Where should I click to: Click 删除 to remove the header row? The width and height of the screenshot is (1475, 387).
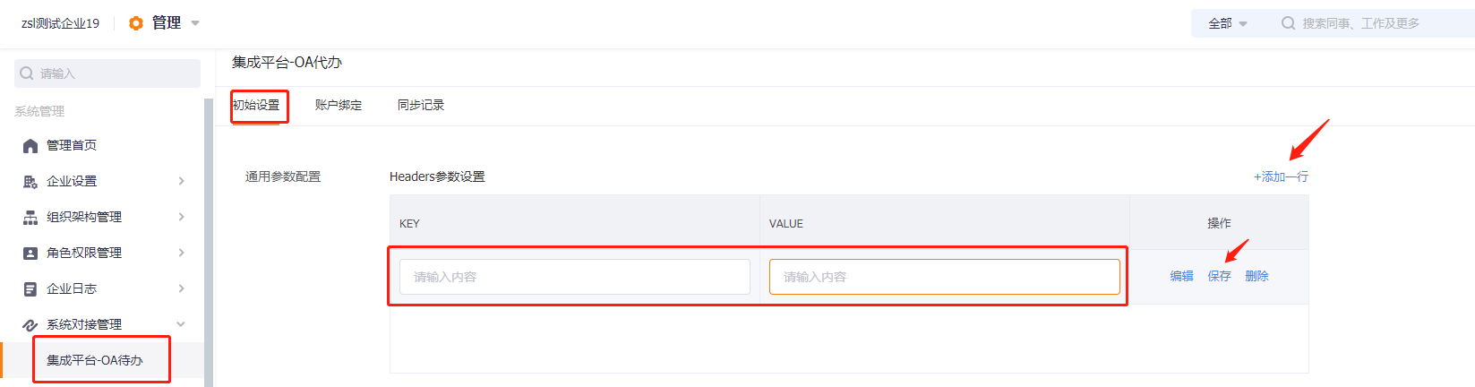click(x=1256, y=276)
